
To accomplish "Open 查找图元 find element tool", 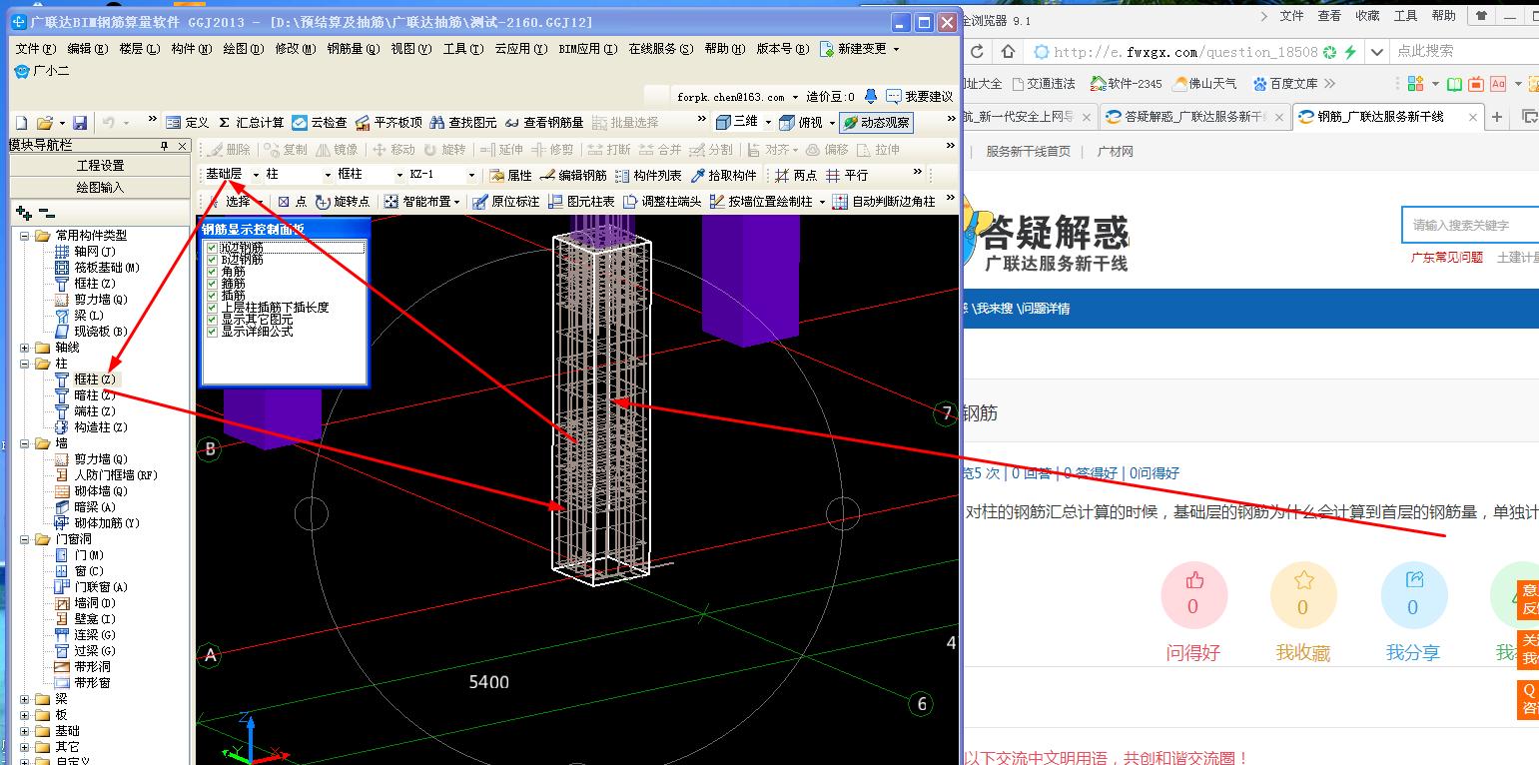I will pyautogui.click(x=463, y=122).
